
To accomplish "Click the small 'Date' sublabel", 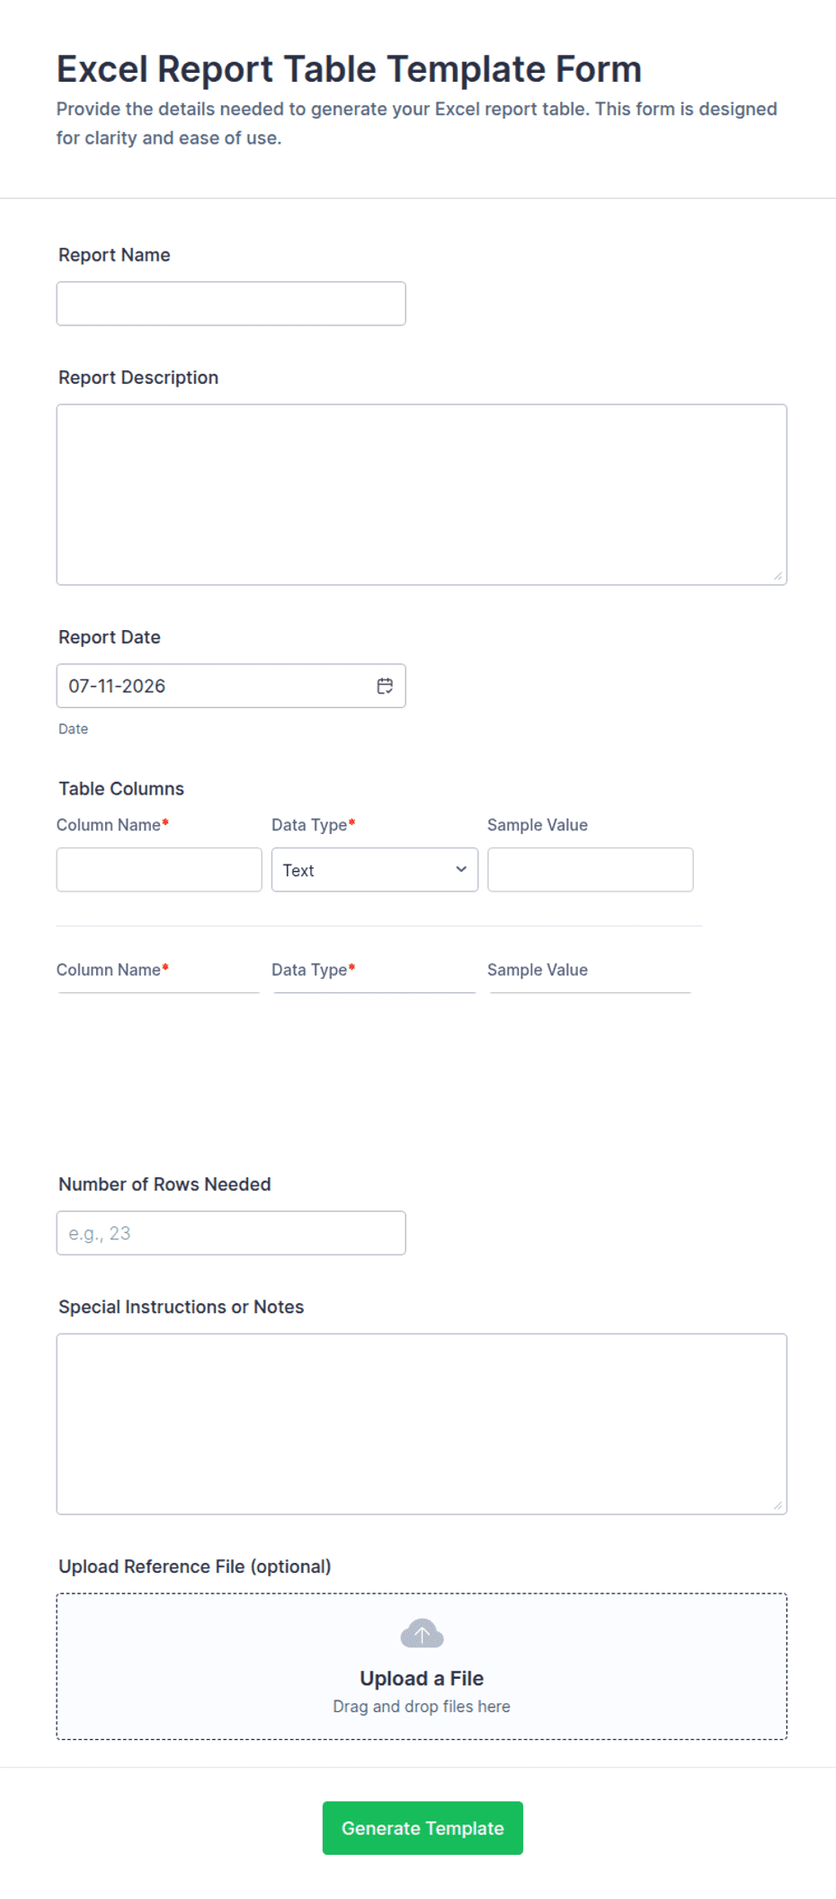I will tap(74, 729).
